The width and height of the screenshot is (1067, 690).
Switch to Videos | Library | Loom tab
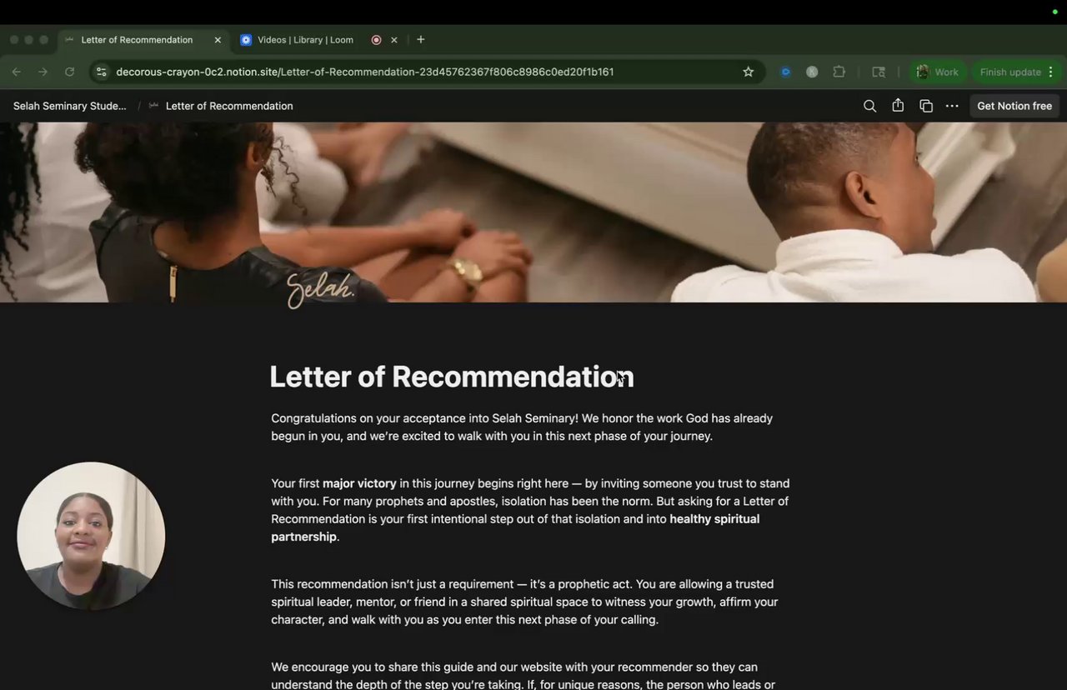point(305,40)
